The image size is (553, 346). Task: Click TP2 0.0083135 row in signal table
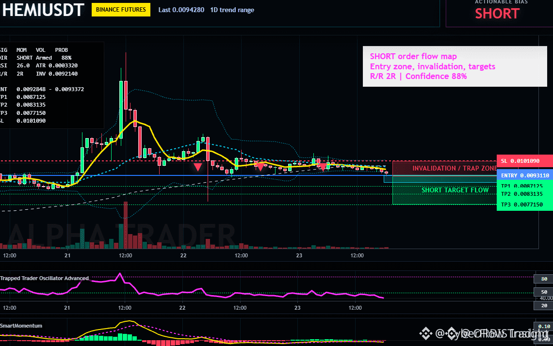pyautogui.click(x=23, y=105)
